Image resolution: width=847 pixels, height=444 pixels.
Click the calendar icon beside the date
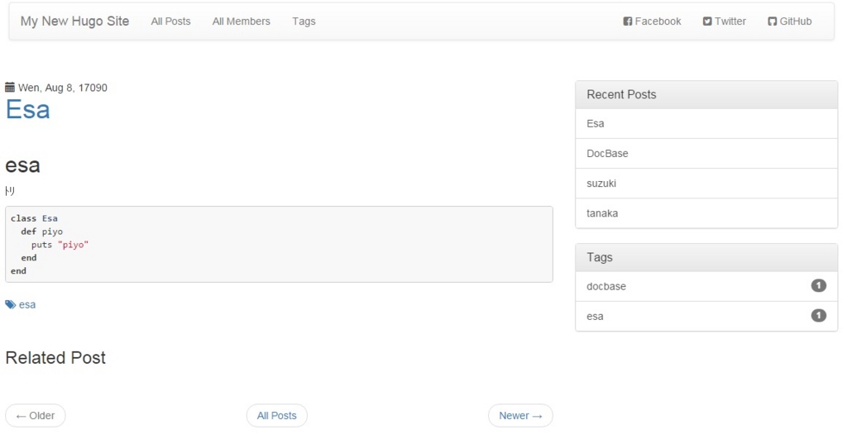pos(10,88)
